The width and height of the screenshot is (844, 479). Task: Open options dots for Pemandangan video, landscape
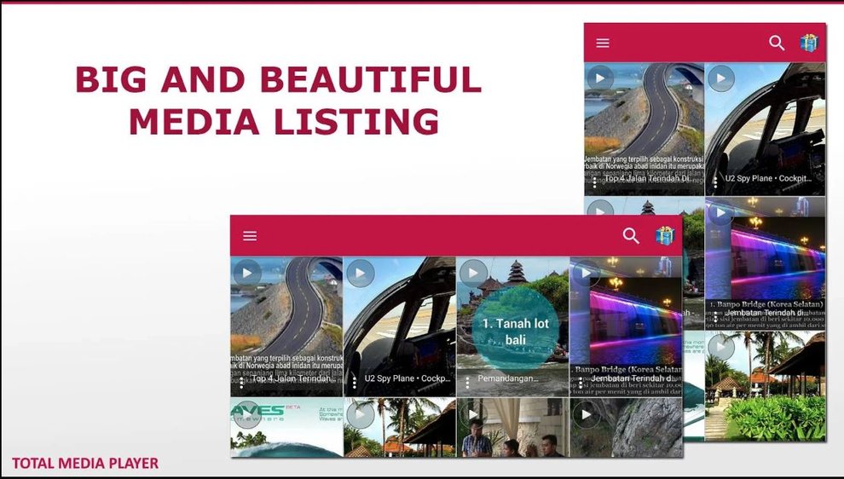coord(467,383)
